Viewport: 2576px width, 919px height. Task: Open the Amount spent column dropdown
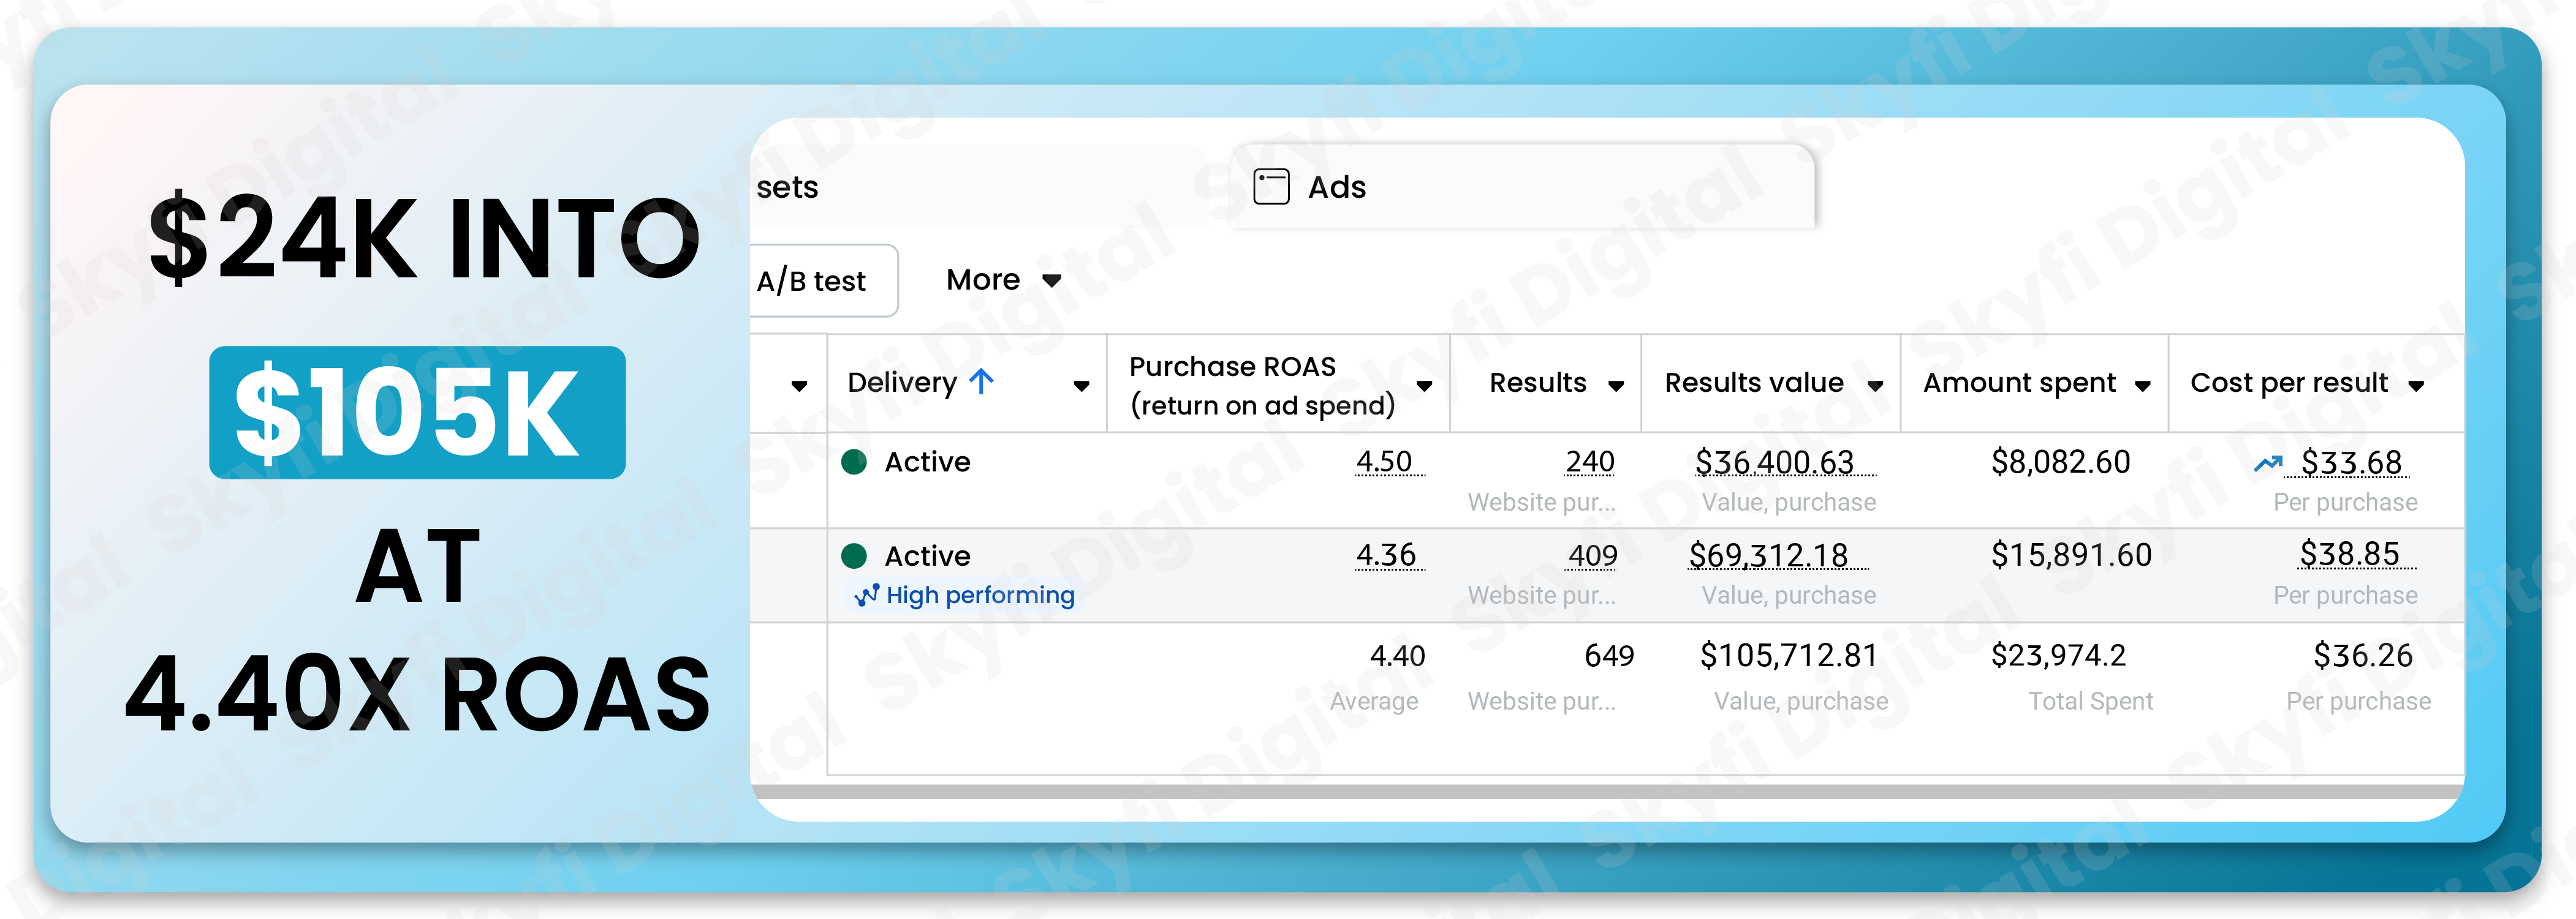[x=2142, y=386]
